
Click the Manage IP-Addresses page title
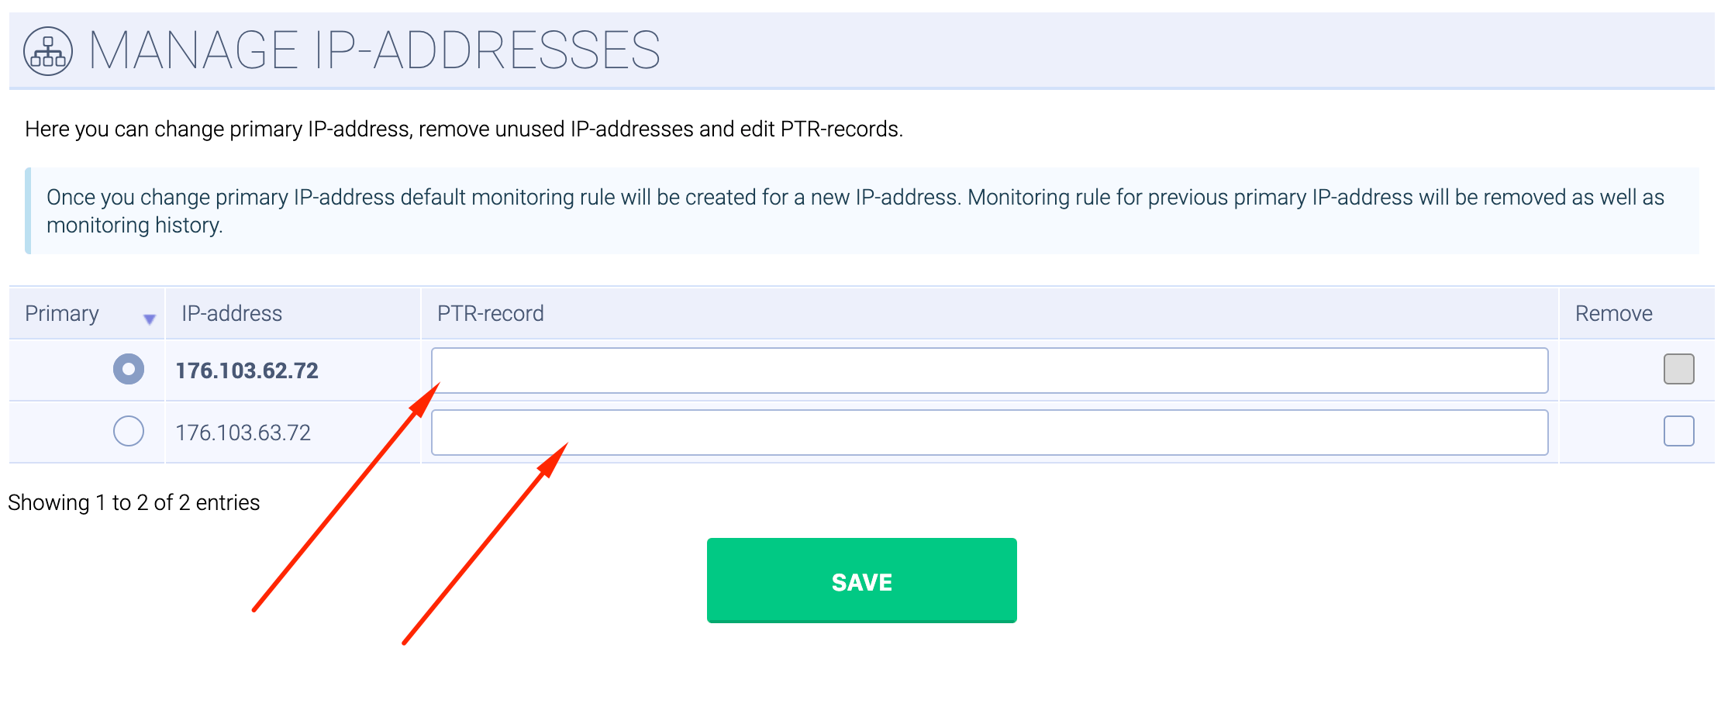pyautogui.click(x=374, y=51)
